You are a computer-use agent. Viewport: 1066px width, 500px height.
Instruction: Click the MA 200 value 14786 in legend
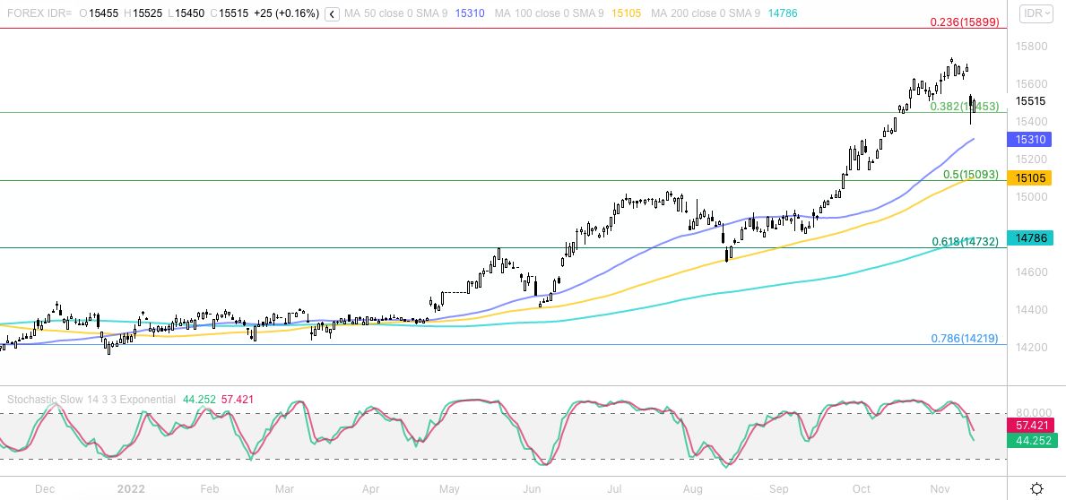(x=783, y=13)
